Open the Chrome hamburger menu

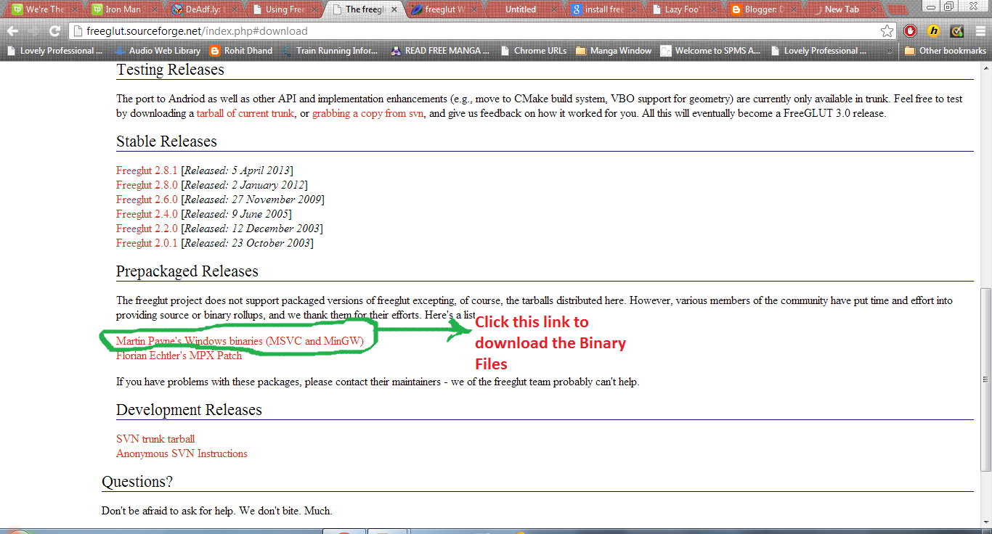(x=979, y=31)
